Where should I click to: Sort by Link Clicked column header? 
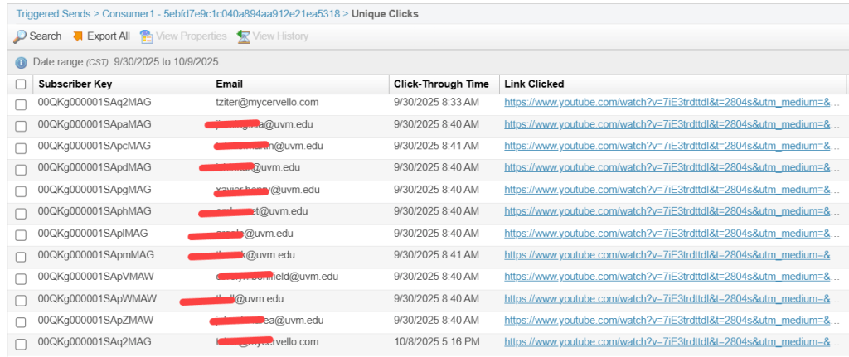(534, 84)
